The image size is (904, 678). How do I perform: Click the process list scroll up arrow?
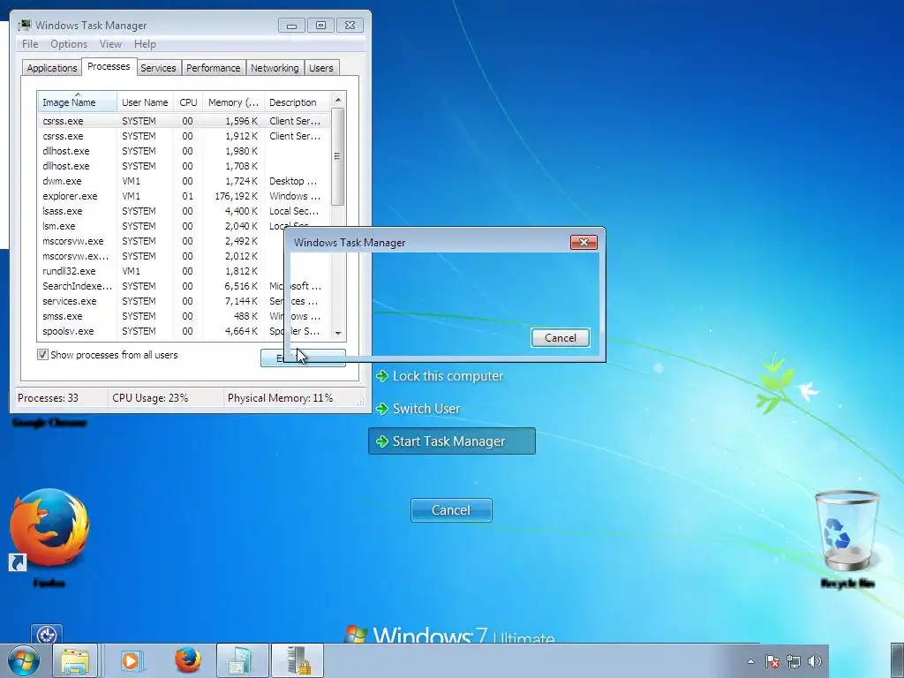pyautogui.click(x=338, y=100)
